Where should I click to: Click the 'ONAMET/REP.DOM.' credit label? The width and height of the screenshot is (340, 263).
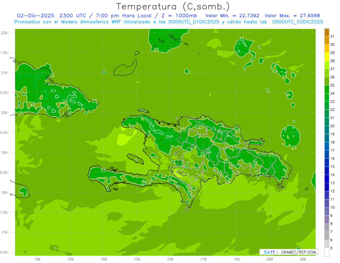pyautogui.click(x=299, y=252)
